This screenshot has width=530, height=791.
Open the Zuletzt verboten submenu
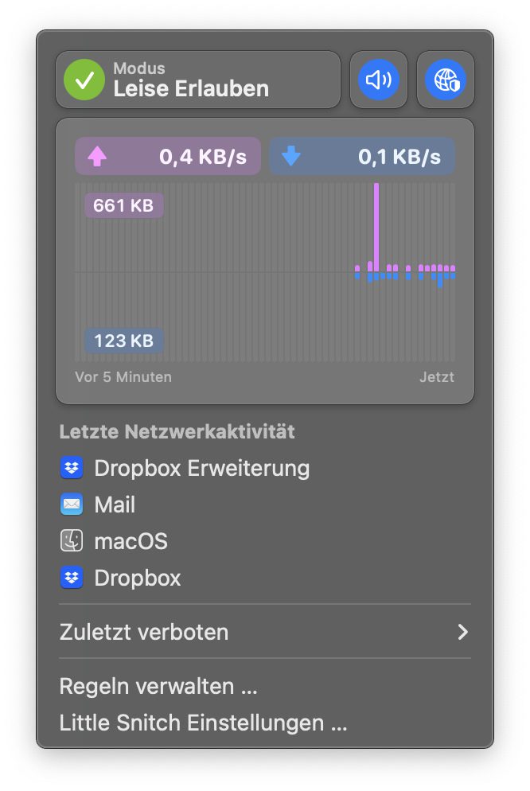pos(144,633)
